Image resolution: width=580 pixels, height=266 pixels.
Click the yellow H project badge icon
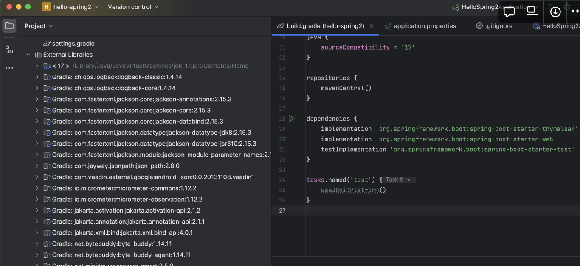tap(47, 7)
